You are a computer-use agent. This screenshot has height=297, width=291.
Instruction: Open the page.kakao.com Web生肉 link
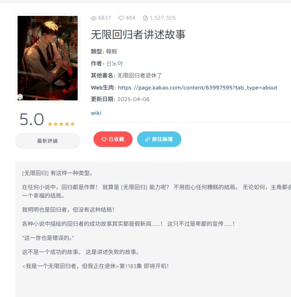point(198,88)
